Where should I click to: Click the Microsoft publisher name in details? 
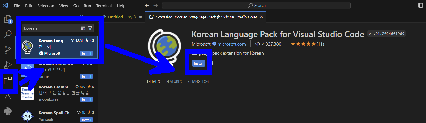[x=201, y=44]
